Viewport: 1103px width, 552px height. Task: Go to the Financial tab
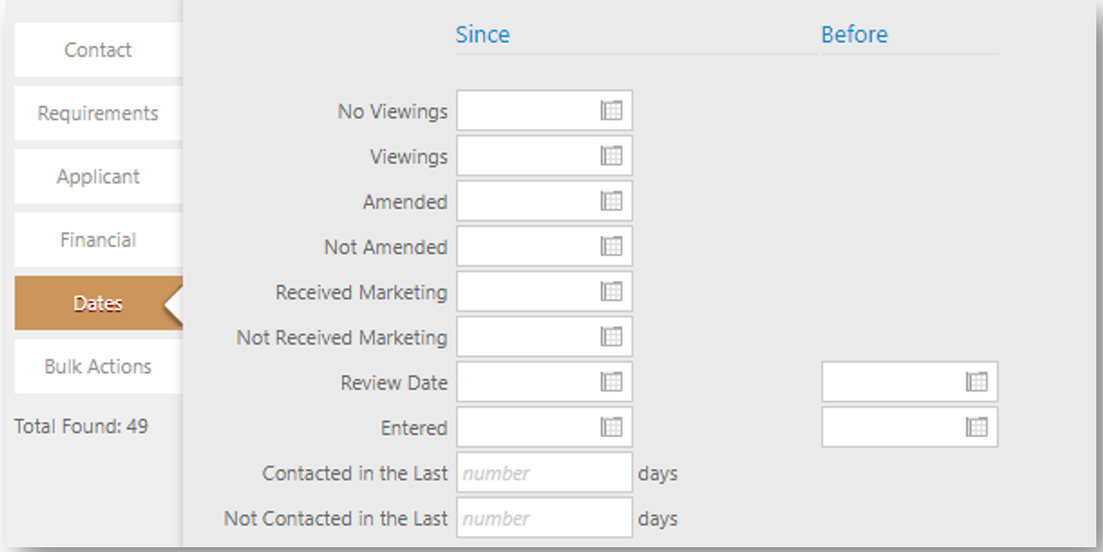[98, 240]
